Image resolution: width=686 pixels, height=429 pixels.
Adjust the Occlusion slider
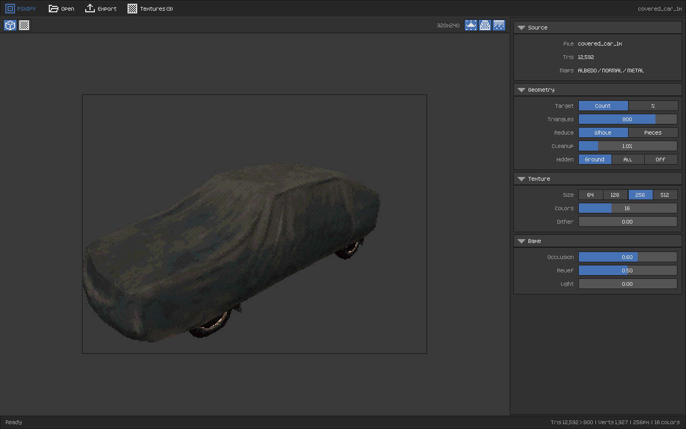pos(628,257)
